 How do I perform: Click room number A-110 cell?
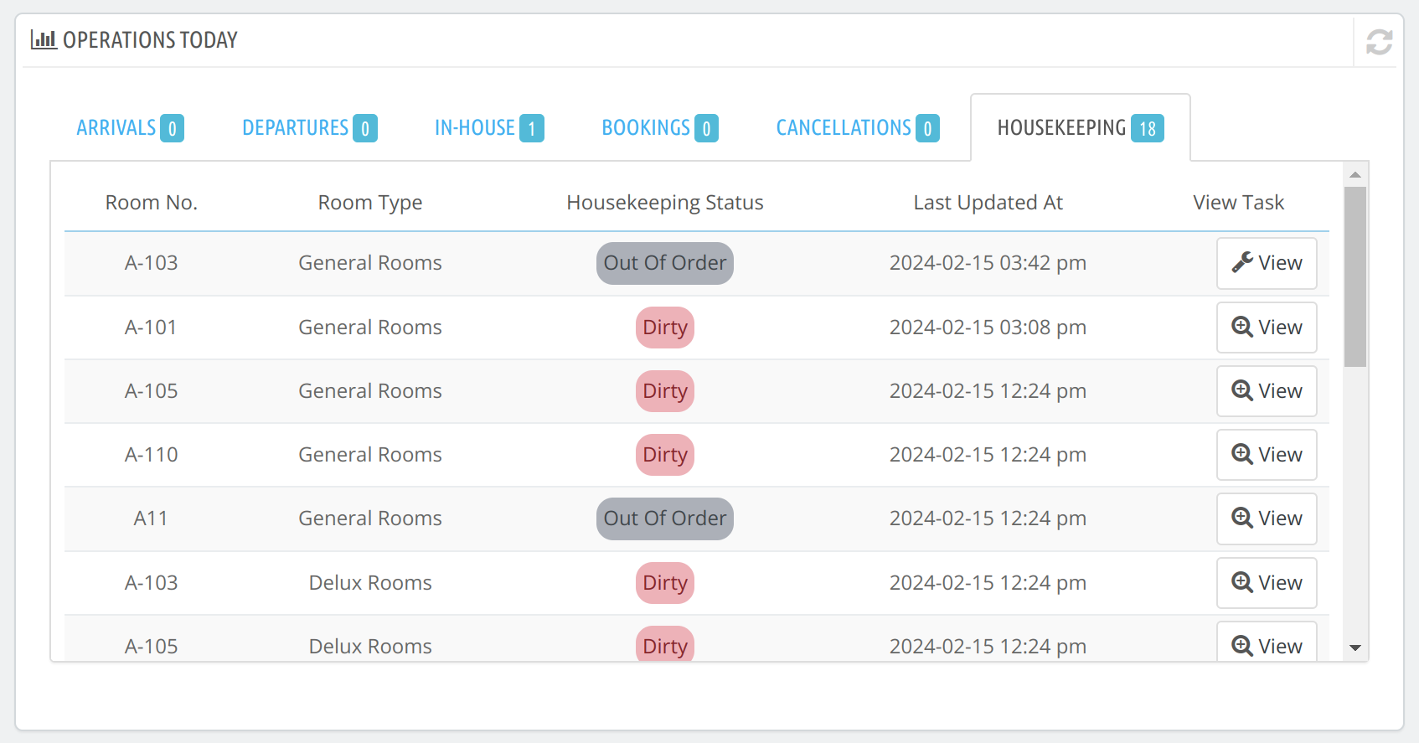152,455
